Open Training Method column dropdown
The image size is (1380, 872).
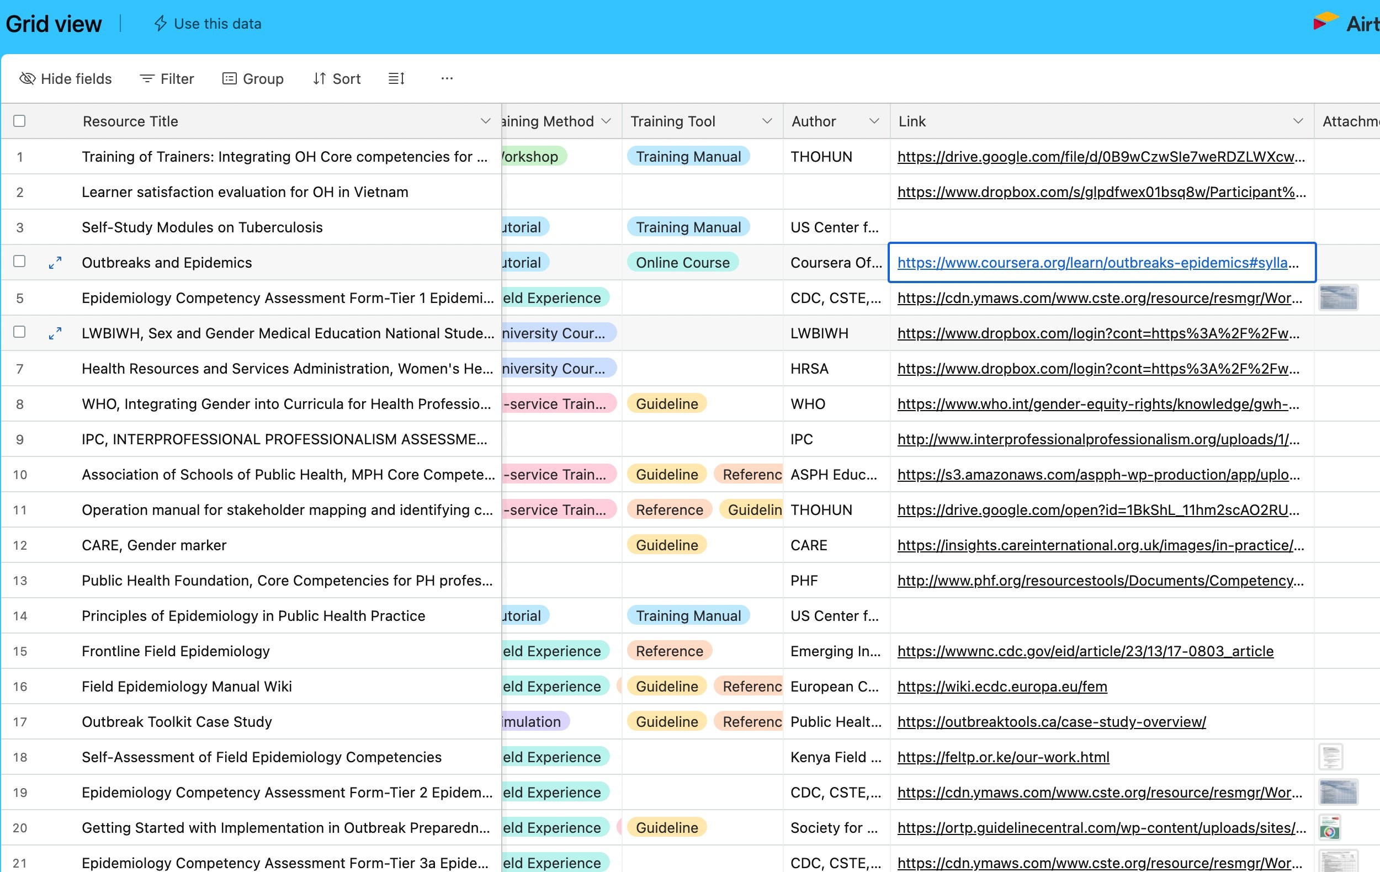[606, 121]
